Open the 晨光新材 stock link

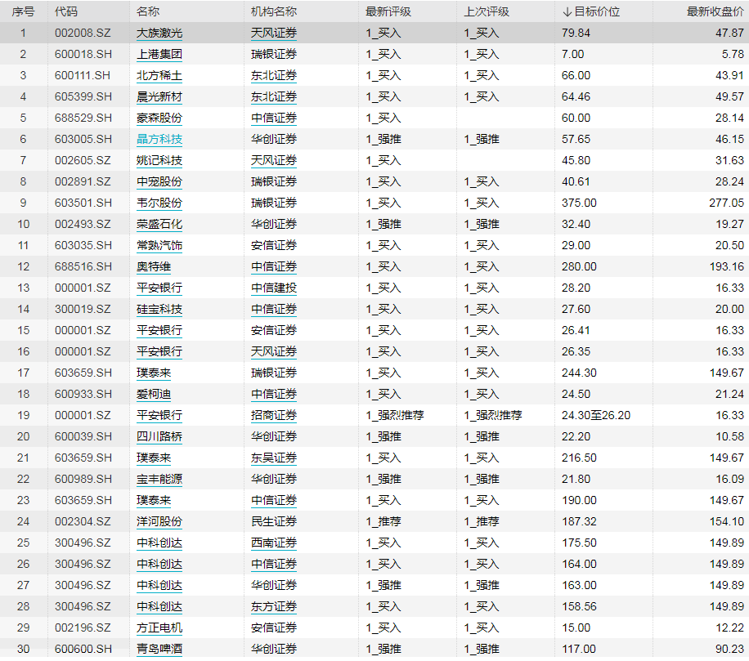tap(159, 97)
